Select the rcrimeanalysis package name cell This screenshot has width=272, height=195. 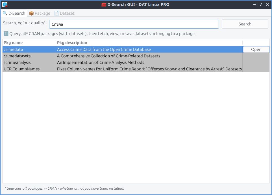coord(17,62)
